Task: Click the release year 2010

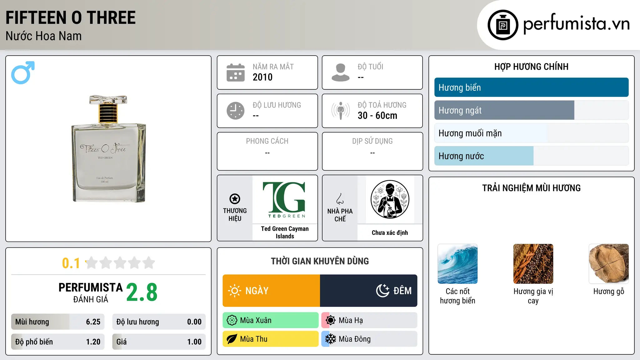Action: point(262,77)
